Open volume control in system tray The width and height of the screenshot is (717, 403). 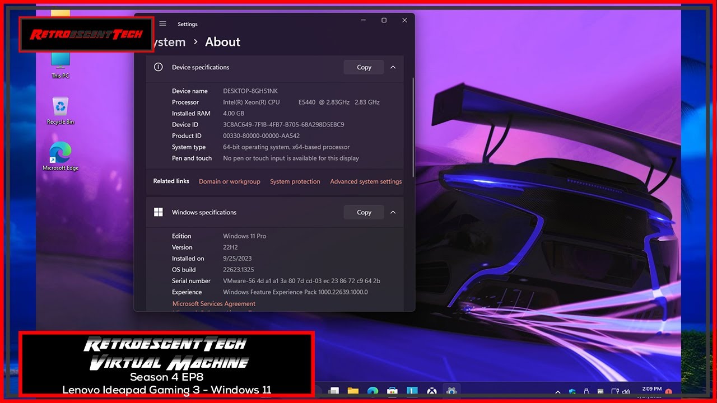tap(626, 392)
